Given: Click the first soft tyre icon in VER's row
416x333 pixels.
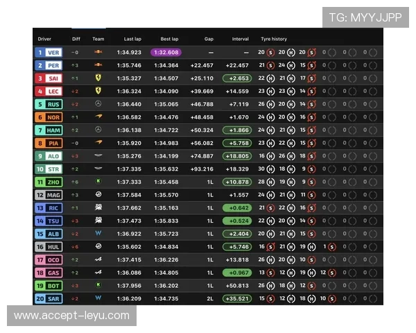Looking at the screenshot, I should coord(270,52).
